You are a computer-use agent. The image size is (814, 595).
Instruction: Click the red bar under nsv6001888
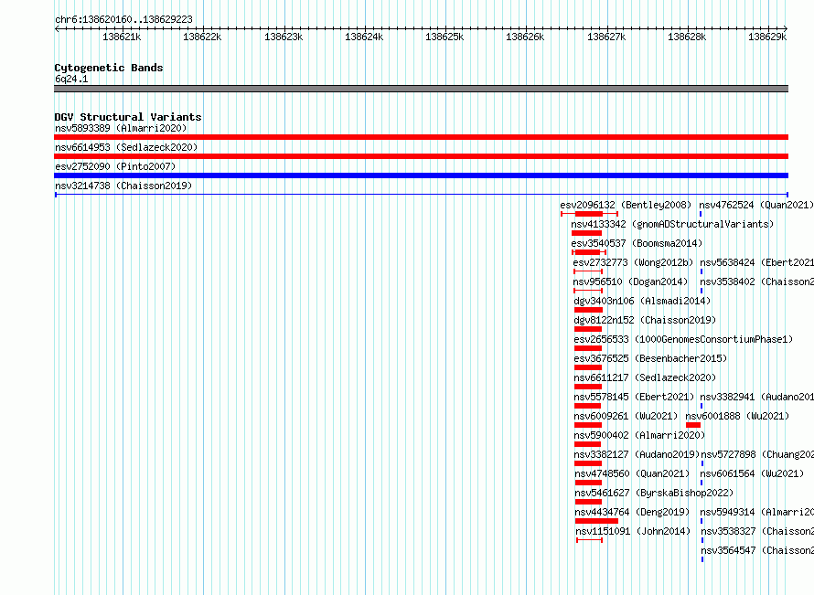693,425
